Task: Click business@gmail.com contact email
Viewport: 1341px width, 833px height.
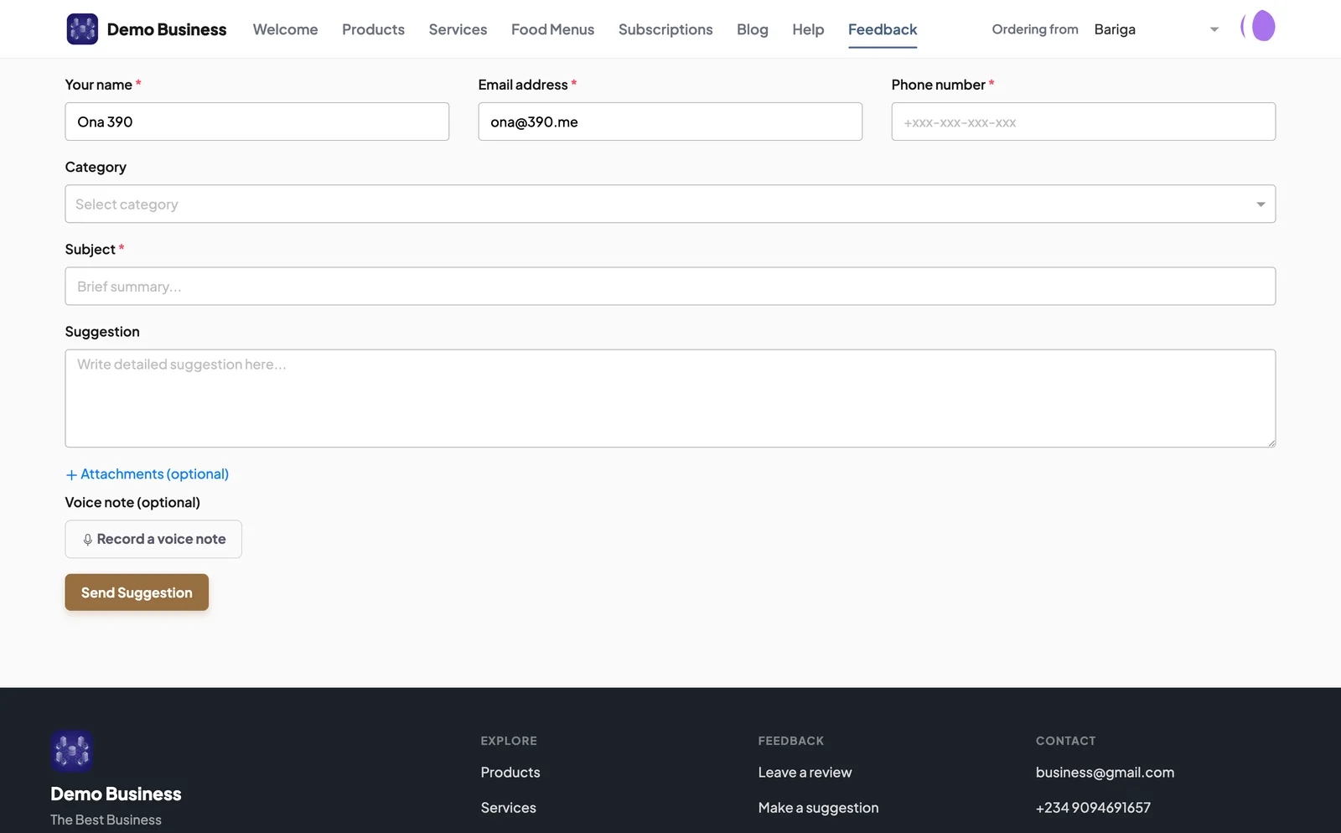Action: click(1105, 772)
